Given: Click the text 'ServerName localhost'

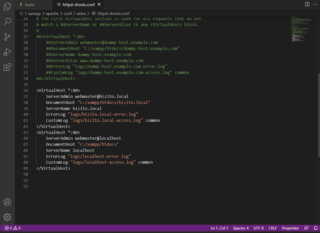Looking at the screenshot, I should click(x=70, y=150).
